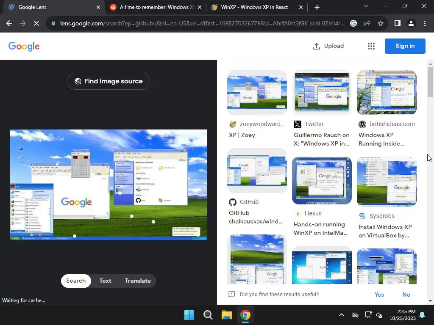Viewport: 434px width, 325px height.
Task: Bookmark this page with the star icon
Action: [x=381, y=24]
